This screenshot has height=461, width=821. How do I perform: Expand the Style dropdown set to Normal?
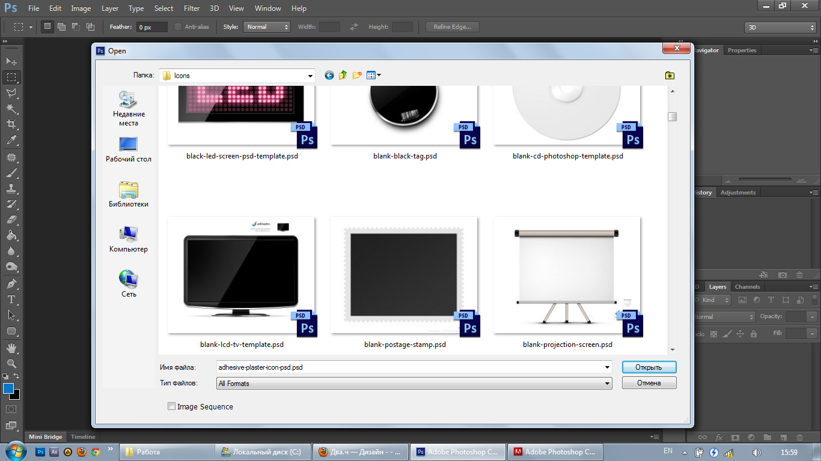click(x=267, y=27)
